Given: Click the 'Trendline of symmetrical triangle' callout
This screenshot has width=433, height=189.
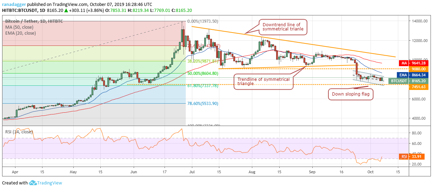Looking at the screenshot, I should pyautogui.click(x=263, y=82).
